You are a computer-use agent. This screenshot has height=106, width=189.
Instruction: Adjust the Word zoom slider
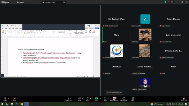pyautogui.click(x=93, y=77)
